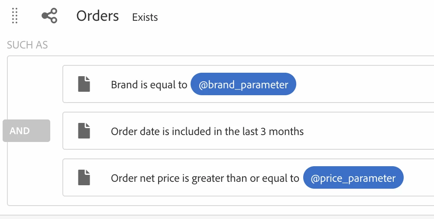The width and height of the screenshot is (434, 219).
Task: Select 'Order date is included in the last 3 months'
Action: coord(207,131)
